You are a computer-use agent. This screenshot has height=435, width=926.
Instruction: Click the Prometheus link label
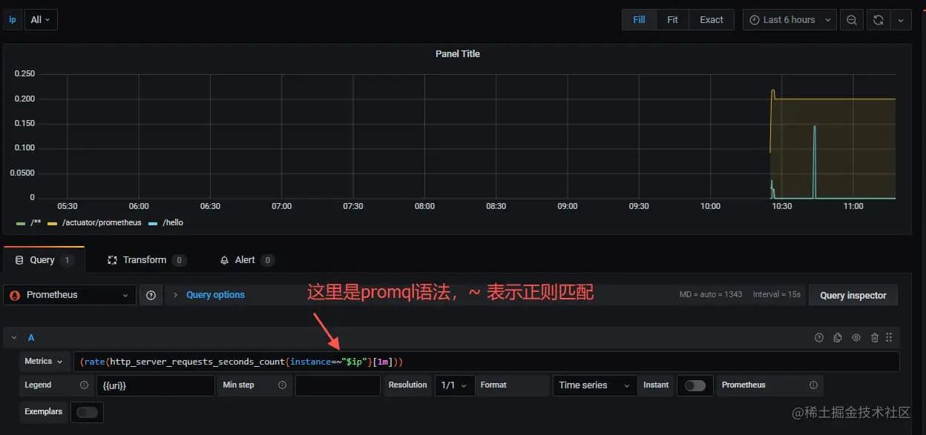click(x=743, y=385)
